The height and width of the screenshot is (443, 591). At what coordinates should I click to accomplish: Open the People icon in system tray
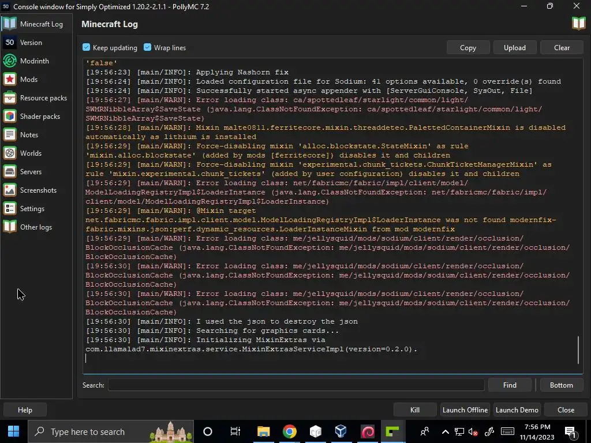click(x=425, y=431)
